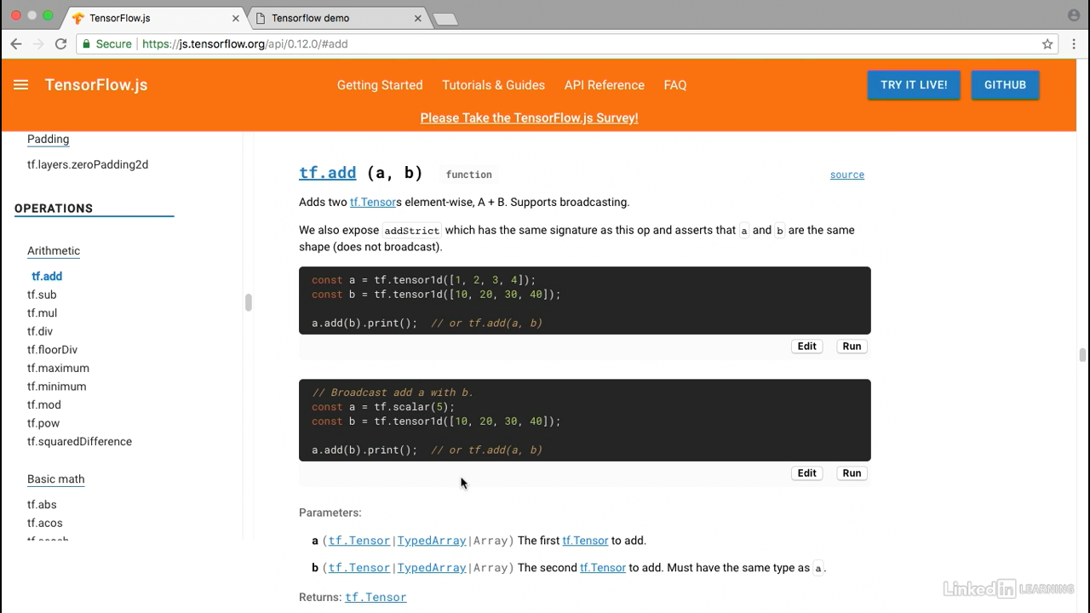Image resolution: width=1090 pixels, height=613 pixels.
Task: Go back with browser back arrow
Action: [16, 43]
